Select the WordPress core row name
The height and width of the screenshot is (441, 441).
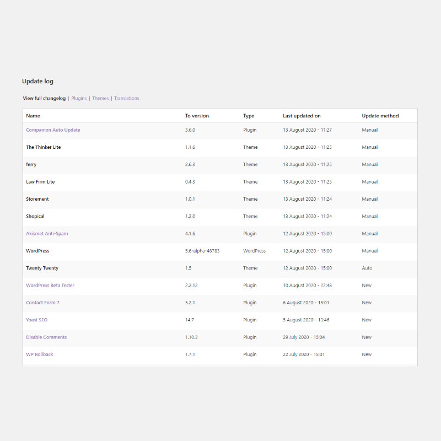click(x=37, y=251)
